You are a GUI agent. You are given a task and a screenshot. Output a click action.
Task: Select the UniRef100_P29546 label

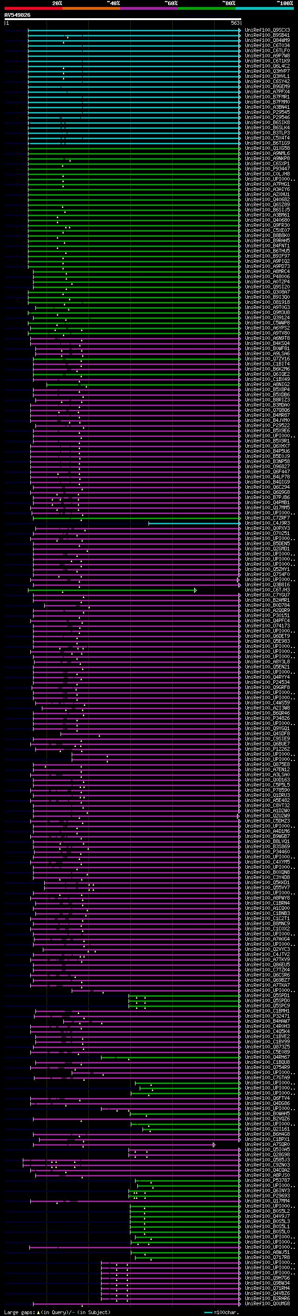267,118
